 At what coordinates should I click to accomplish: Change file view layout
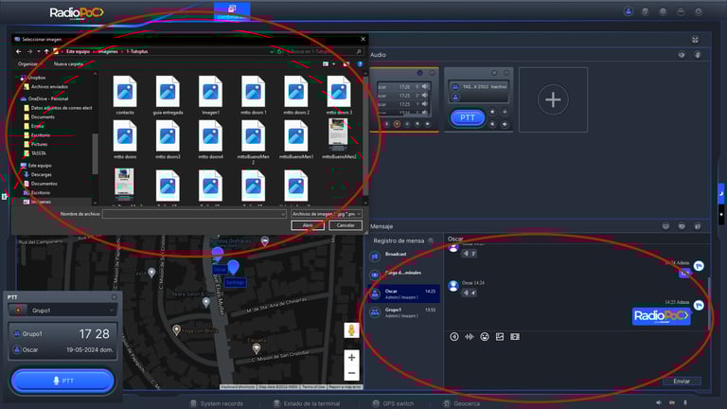click(326, 64)
